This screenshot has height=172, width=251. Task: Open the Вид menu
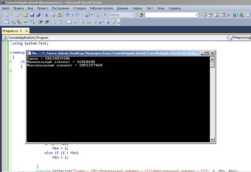[x=30, y=8]
